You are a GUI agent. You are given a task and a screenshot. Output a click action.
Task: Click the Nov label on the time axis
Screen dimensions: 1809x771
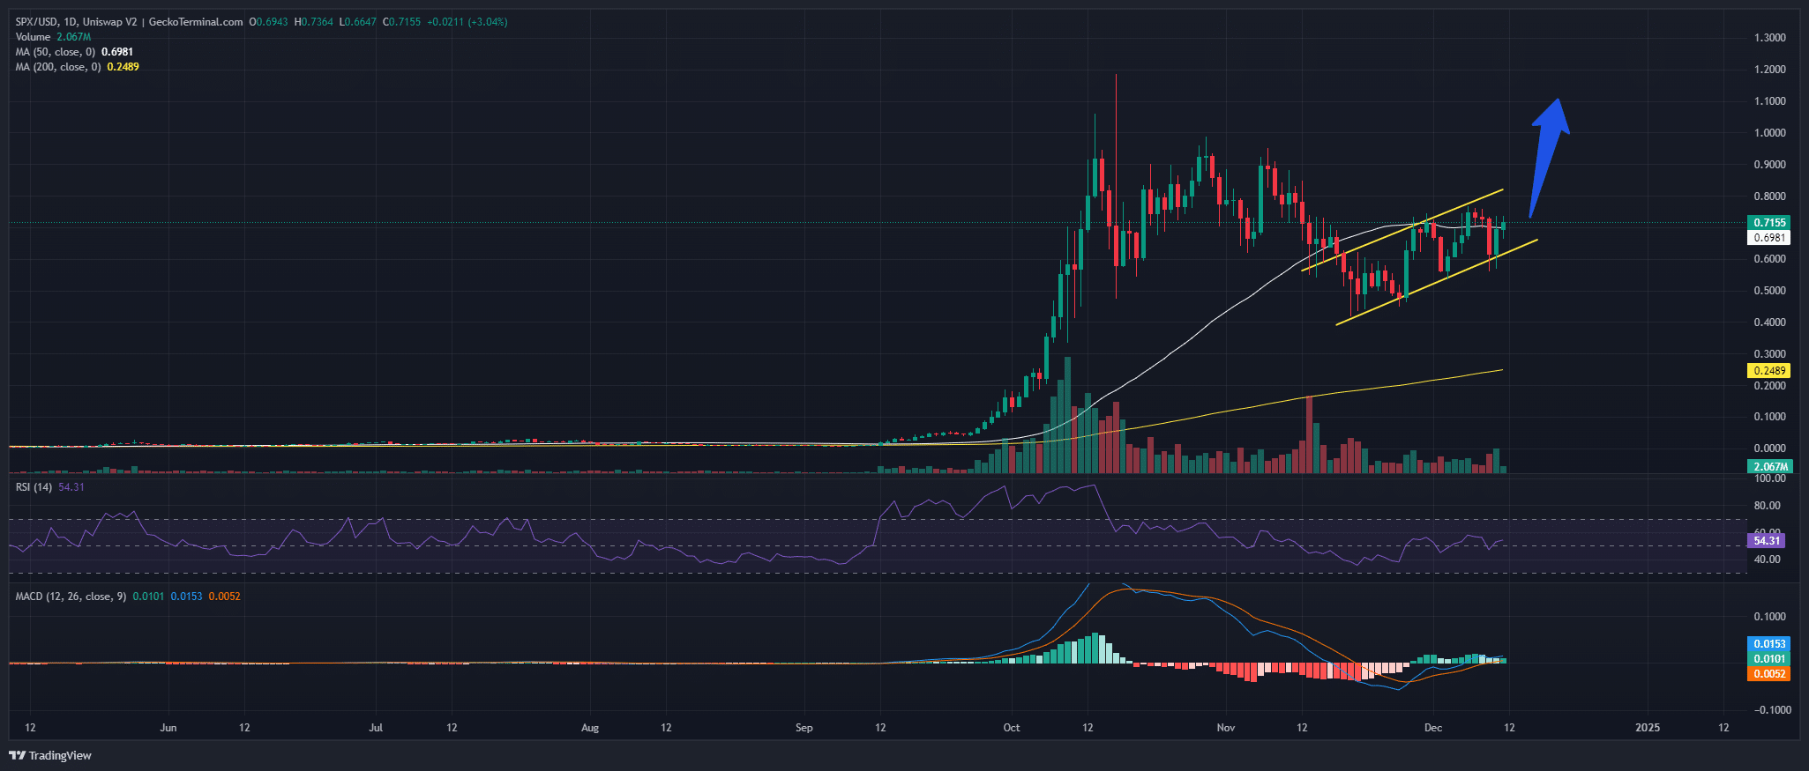pyautogui.click(x=1225, y=728)
